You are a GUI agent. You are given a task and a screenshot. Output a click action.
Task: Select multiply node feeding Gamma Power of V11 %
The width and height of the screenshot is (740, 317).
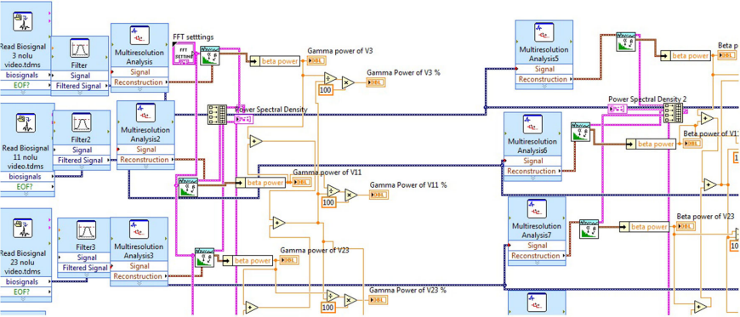(x=350, y=195)
